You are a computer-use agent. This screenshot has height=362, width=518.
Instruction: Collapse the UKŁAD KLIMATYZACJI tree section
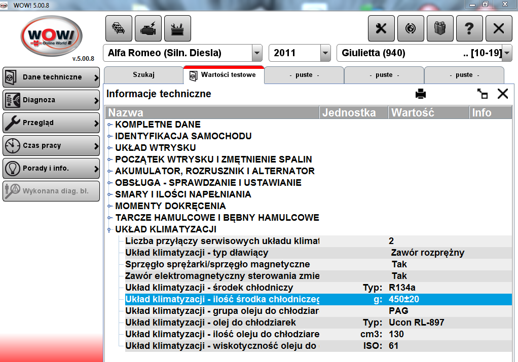tap(109, 229)
